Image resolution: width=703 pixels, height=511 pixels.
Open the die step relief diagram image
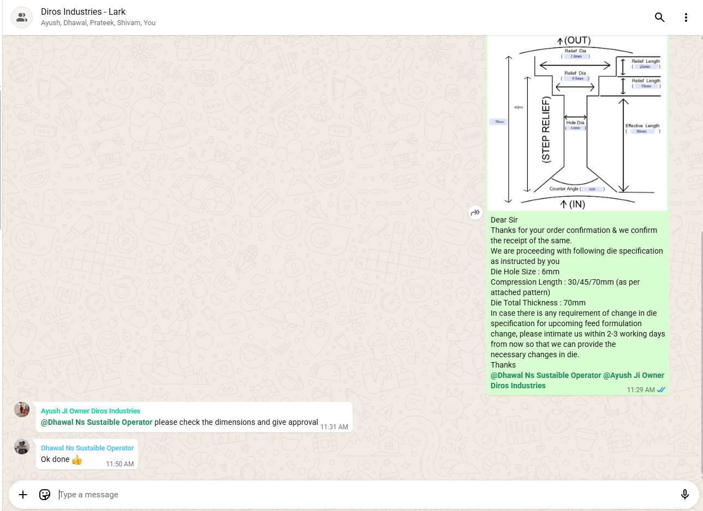(x=577, y=122)
